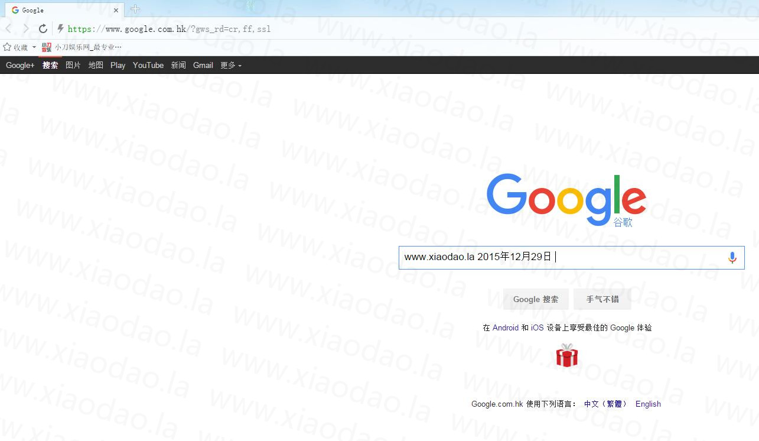Screen dimensions: 759x441
Task: Click the browser back arrow
Action: tap(8, 28)
